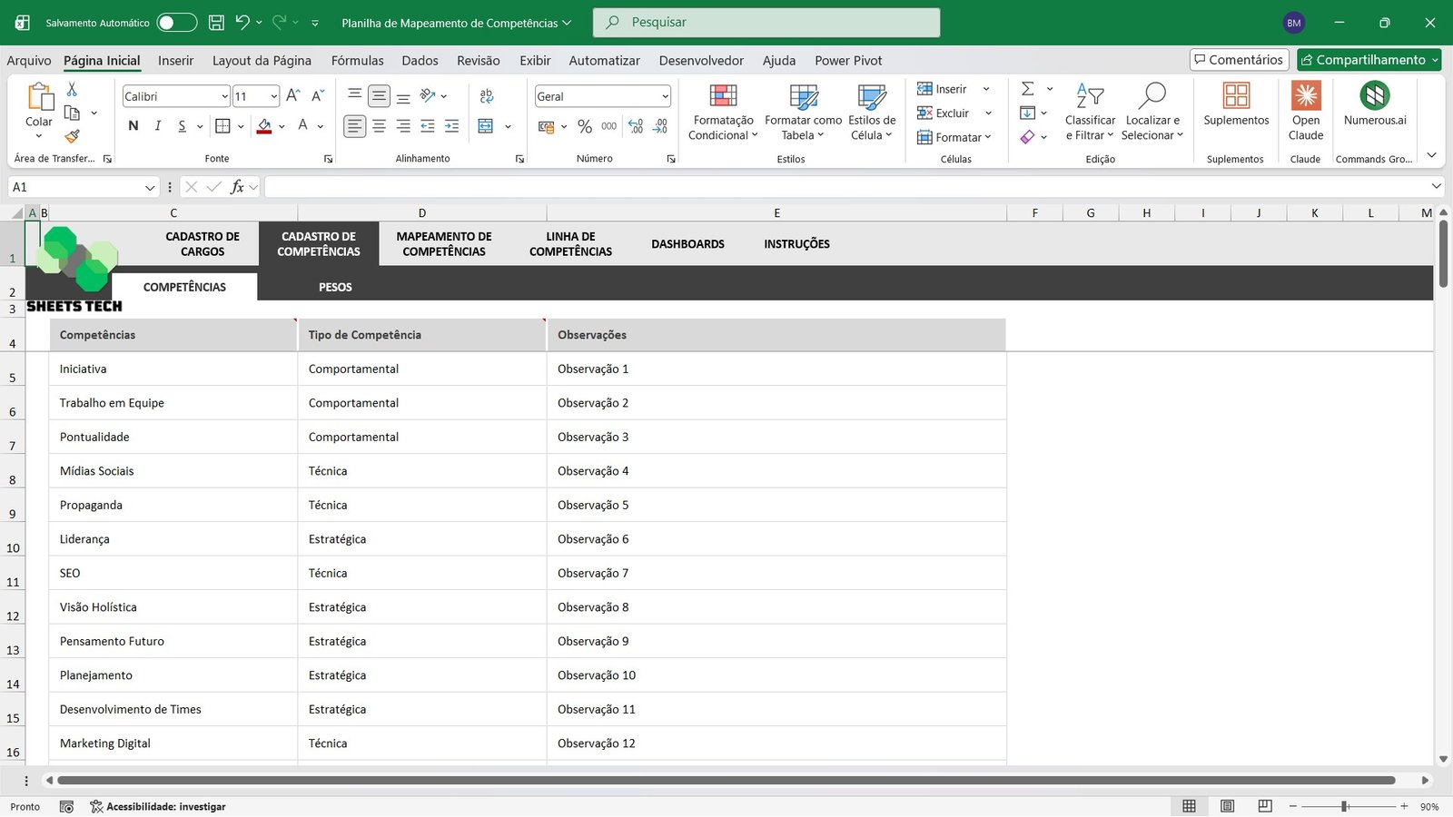
Task: Launch Numerous.ai add-in
Action: point(1374,109)
